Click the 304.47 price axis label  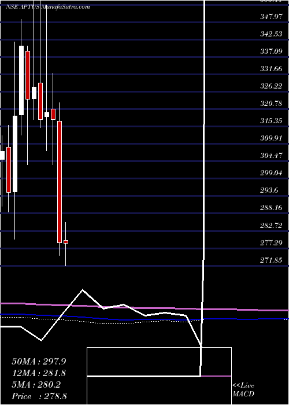(271, 156)
